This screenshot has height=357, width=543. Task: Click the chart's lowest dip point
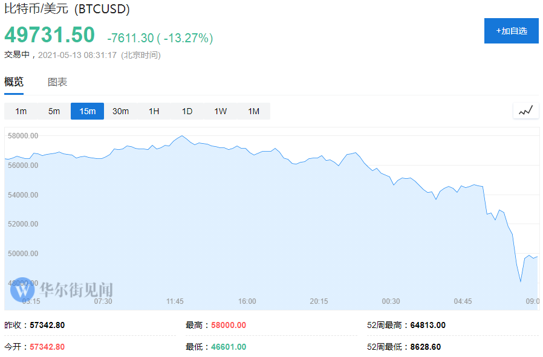520,281
